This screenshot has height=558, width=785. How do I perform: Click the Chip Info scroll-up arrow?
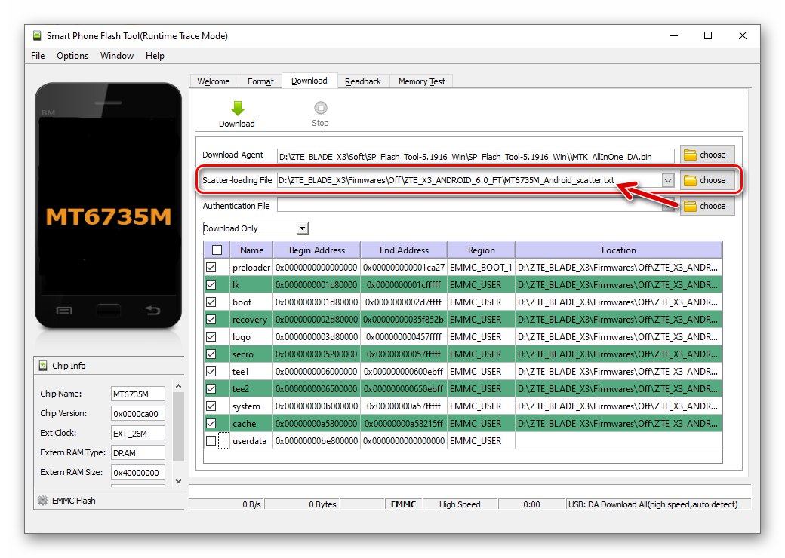tap(178, 387)
